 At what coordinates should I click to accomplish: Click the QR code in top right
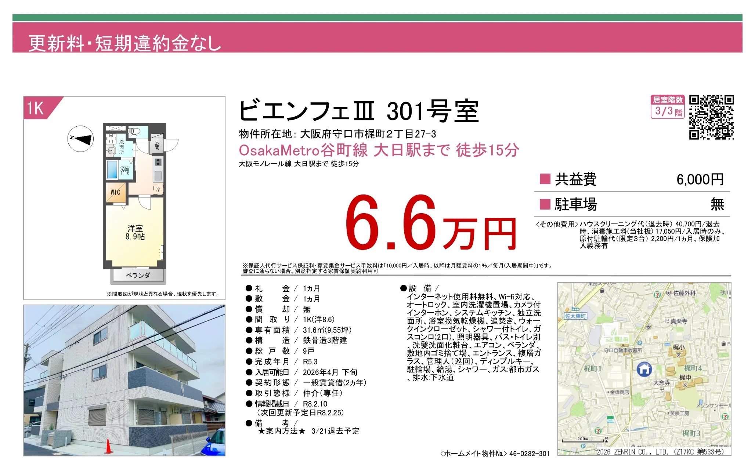tap(711, 117)
